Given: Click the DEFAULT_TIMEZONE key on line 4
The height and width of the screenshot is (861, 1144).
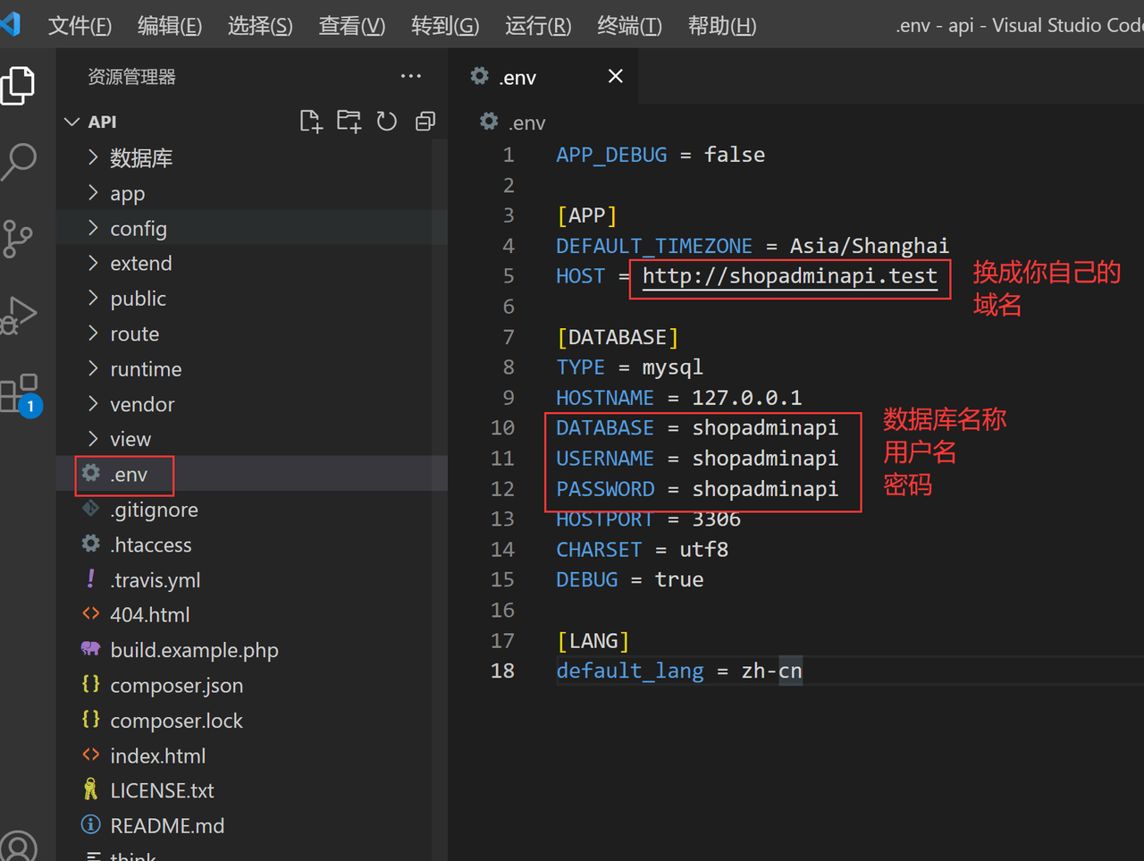Looking at the screenshot, I should click(x=654, y=246).
